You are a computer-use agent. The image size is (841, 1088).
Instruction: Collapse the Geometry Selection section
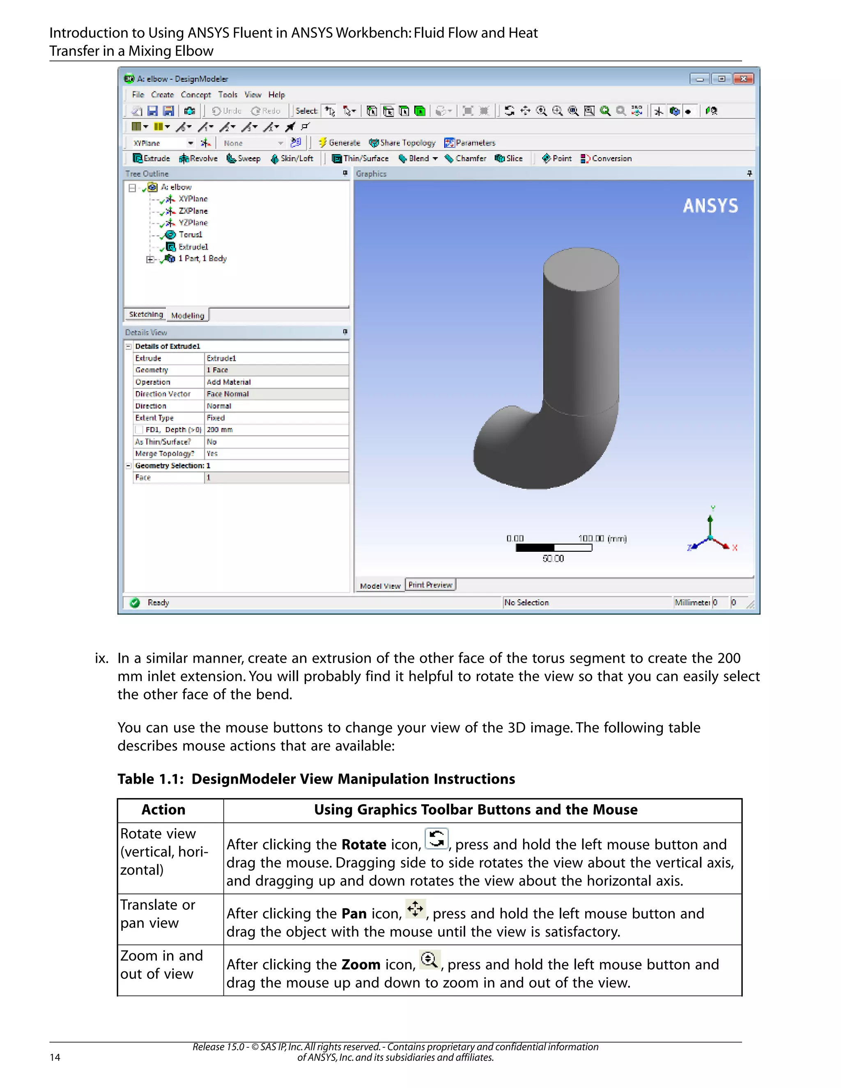[x=129, y=465]
